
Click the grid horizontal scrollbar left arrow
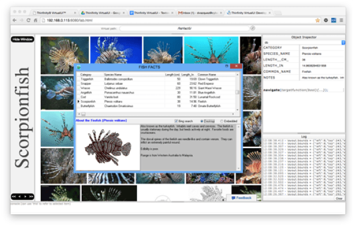pos(79,114)
